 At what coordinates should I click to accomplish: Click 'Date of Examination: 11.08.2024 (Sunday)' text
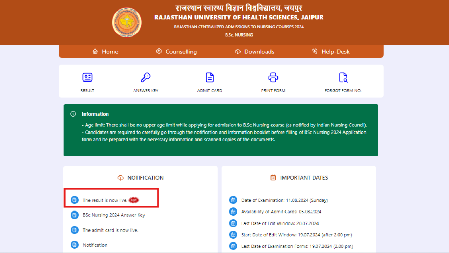pyautogui.click(x=284, y=200)
